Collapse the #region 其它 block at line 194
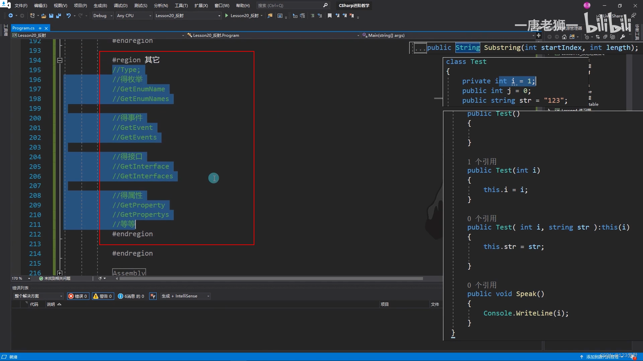643x361 pixels. [x=60, y=60]
